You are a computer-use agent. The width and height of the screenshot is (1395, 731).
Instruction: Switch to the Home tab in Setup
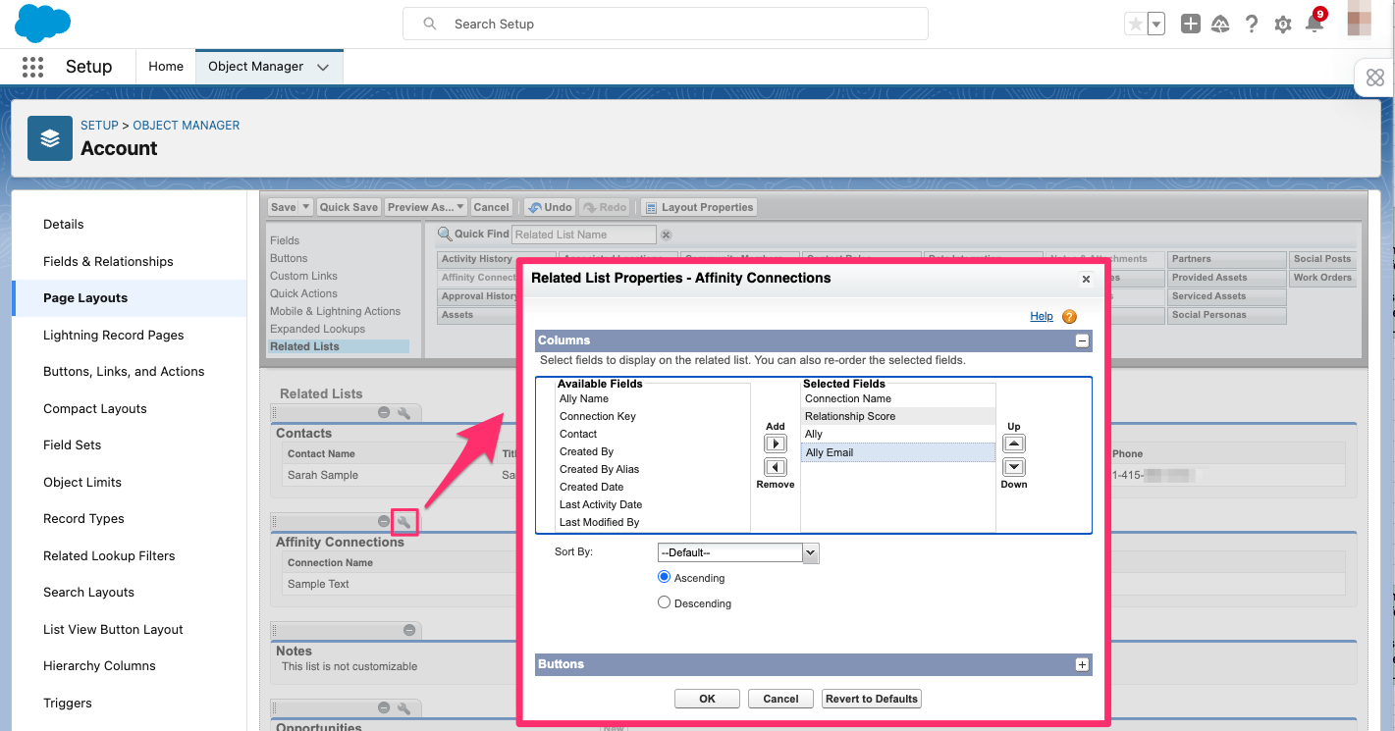[165, 66]
